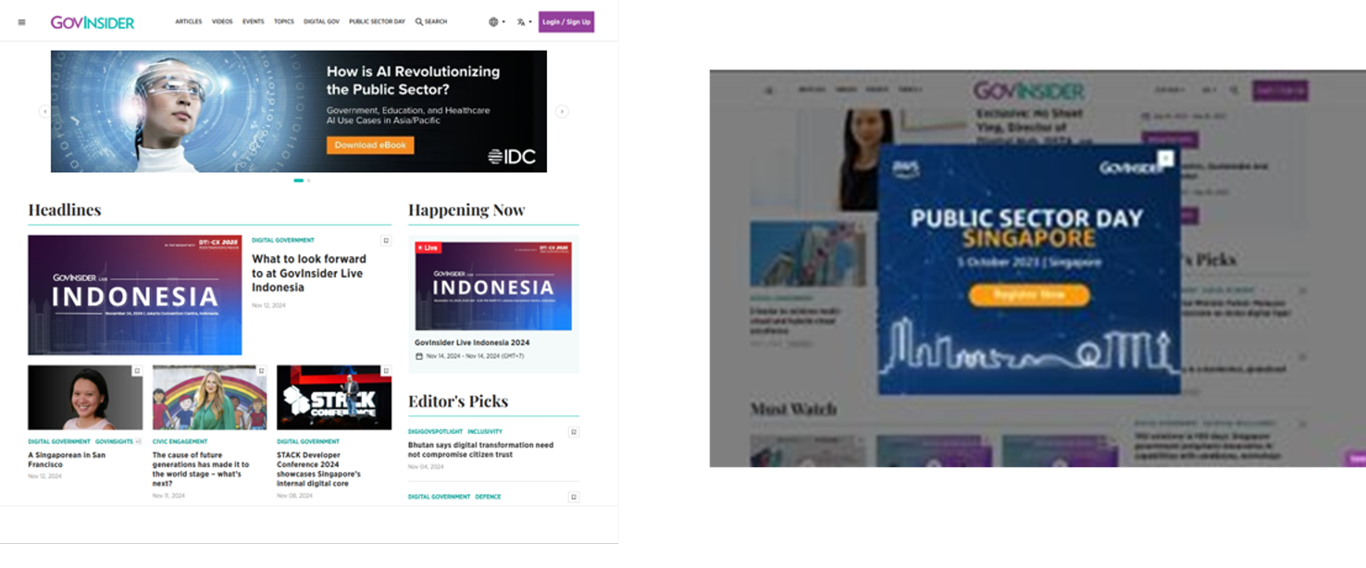
Task: Bookmark the 'What to look forward' headline article
Action: tap(386, 241)
